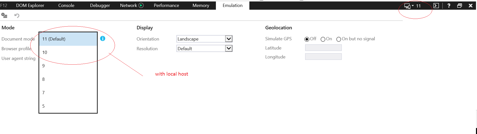Screen dimensions: 477x134
Task: Click the Network profiling play icon
Action: pos(141,5)
